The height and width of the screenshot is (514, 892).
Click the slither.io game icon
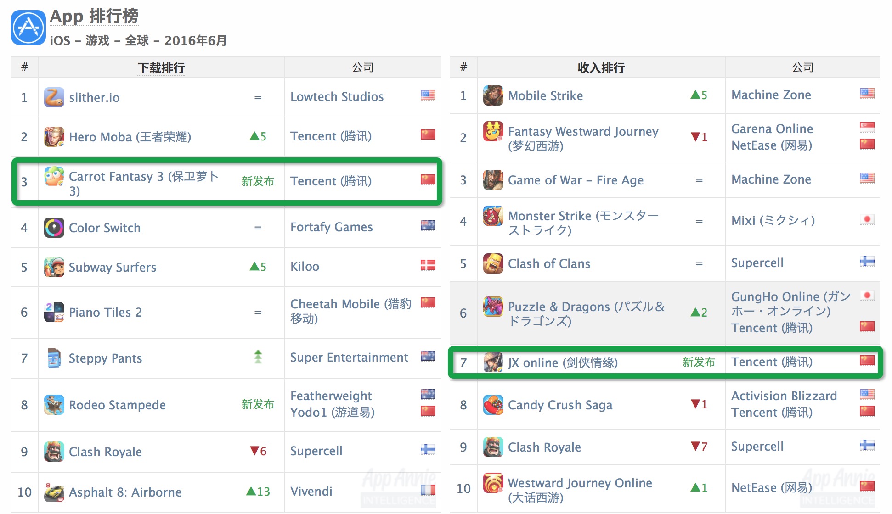pyautogui.click(x=54, y=97)
